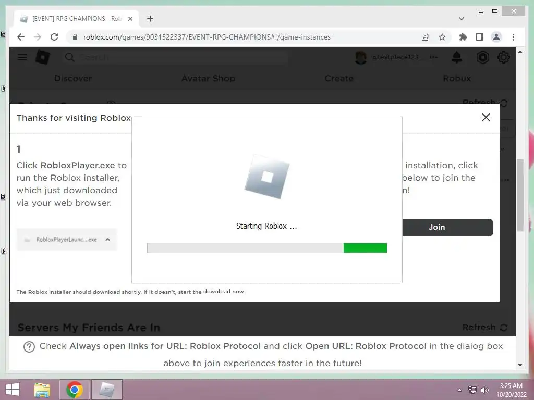The height and width of the screenshot is (400, 534).
Task: Open the Roblox notifications bell
Action: point(457,57)
